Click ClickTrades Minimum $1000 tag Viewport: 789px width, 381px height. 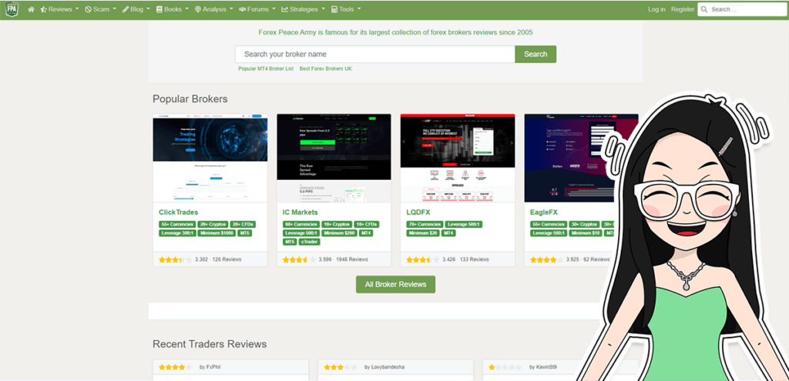[217, 233]
